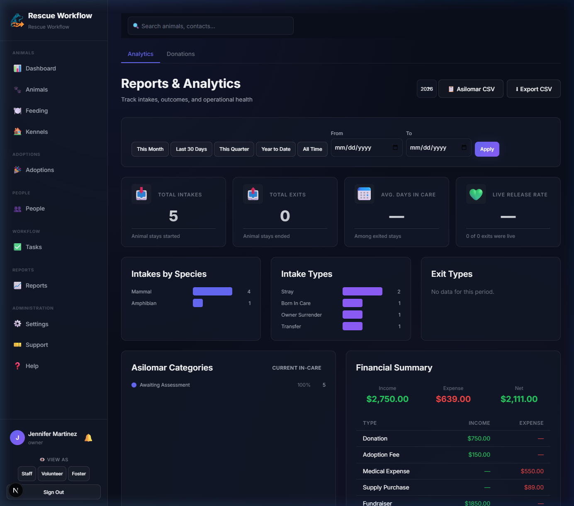Viewport: 574px width, 506px height.
Task: Switch view to Volunteer role
Action: pyautogui.click(x=52, y=474)
